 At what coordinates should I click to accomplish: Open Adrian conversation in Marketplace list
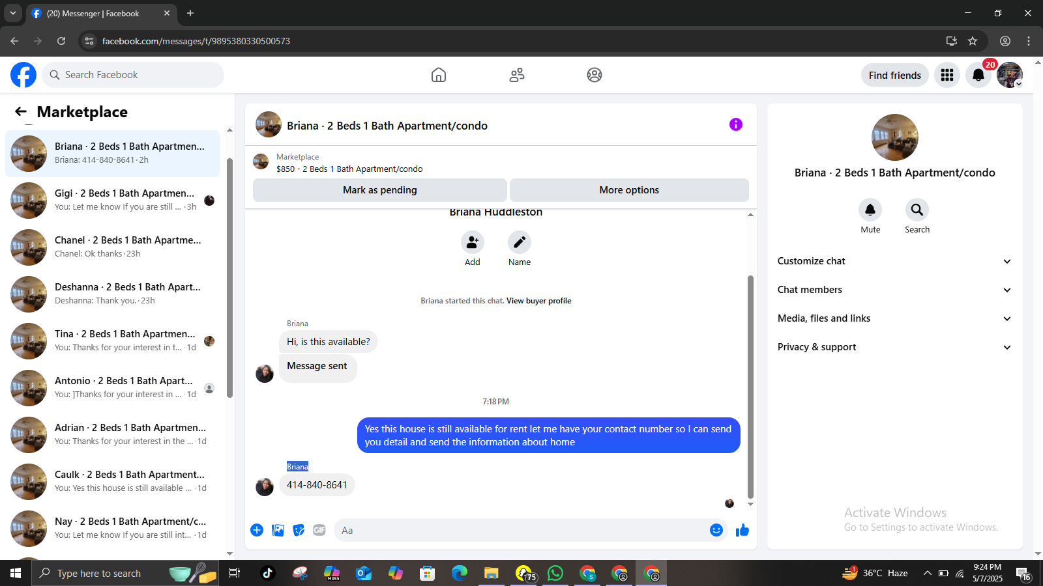112,435
